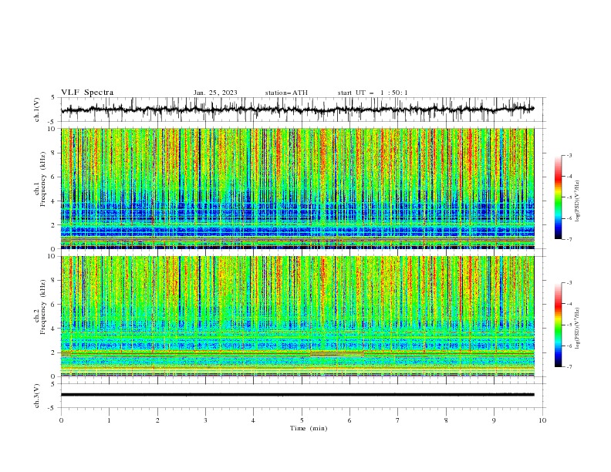Click the lower PSD color scale bar
Screen dimensions: 611x472
pos(559,325)
